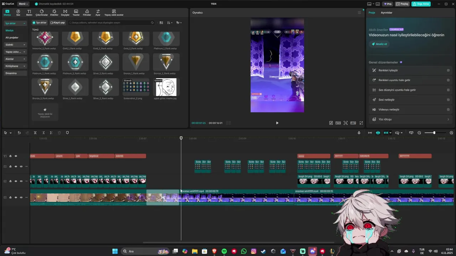Open the Ses audio tab
The height and width of the screenshot is (256, 456).
(x=18, y=13)
